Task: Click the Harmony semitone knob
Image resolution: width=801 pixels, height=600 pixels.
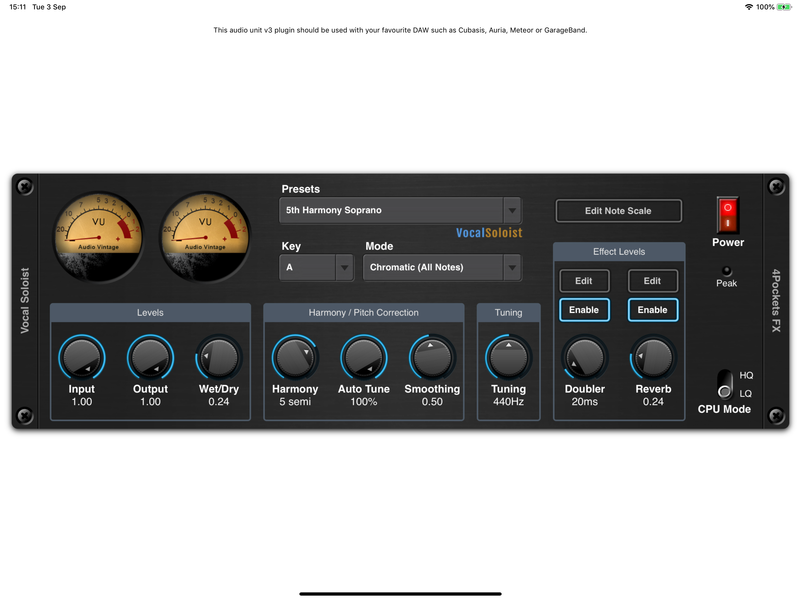Action: pos(295,358)
